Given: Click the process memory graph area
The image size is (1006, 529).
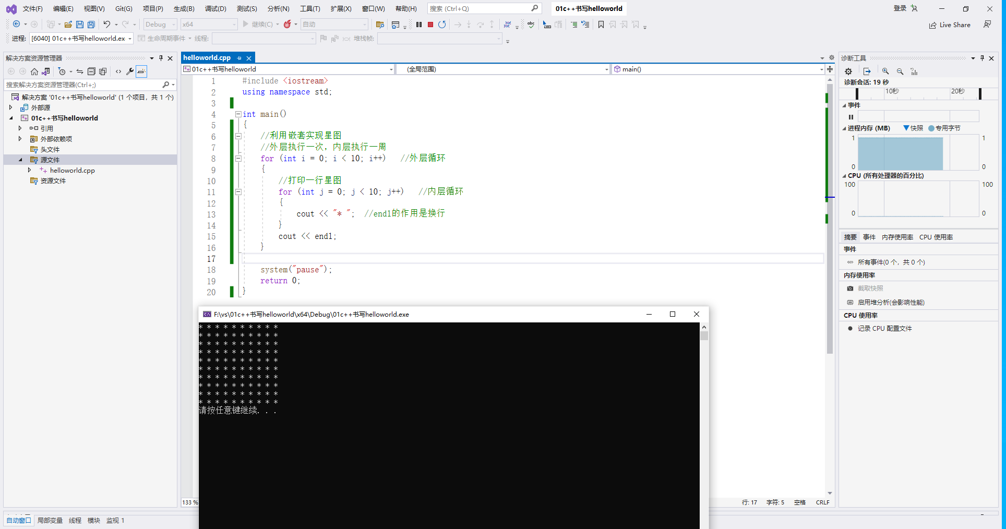Looking at the screenshot, I should pyautogui.click(x=918, y=152).
